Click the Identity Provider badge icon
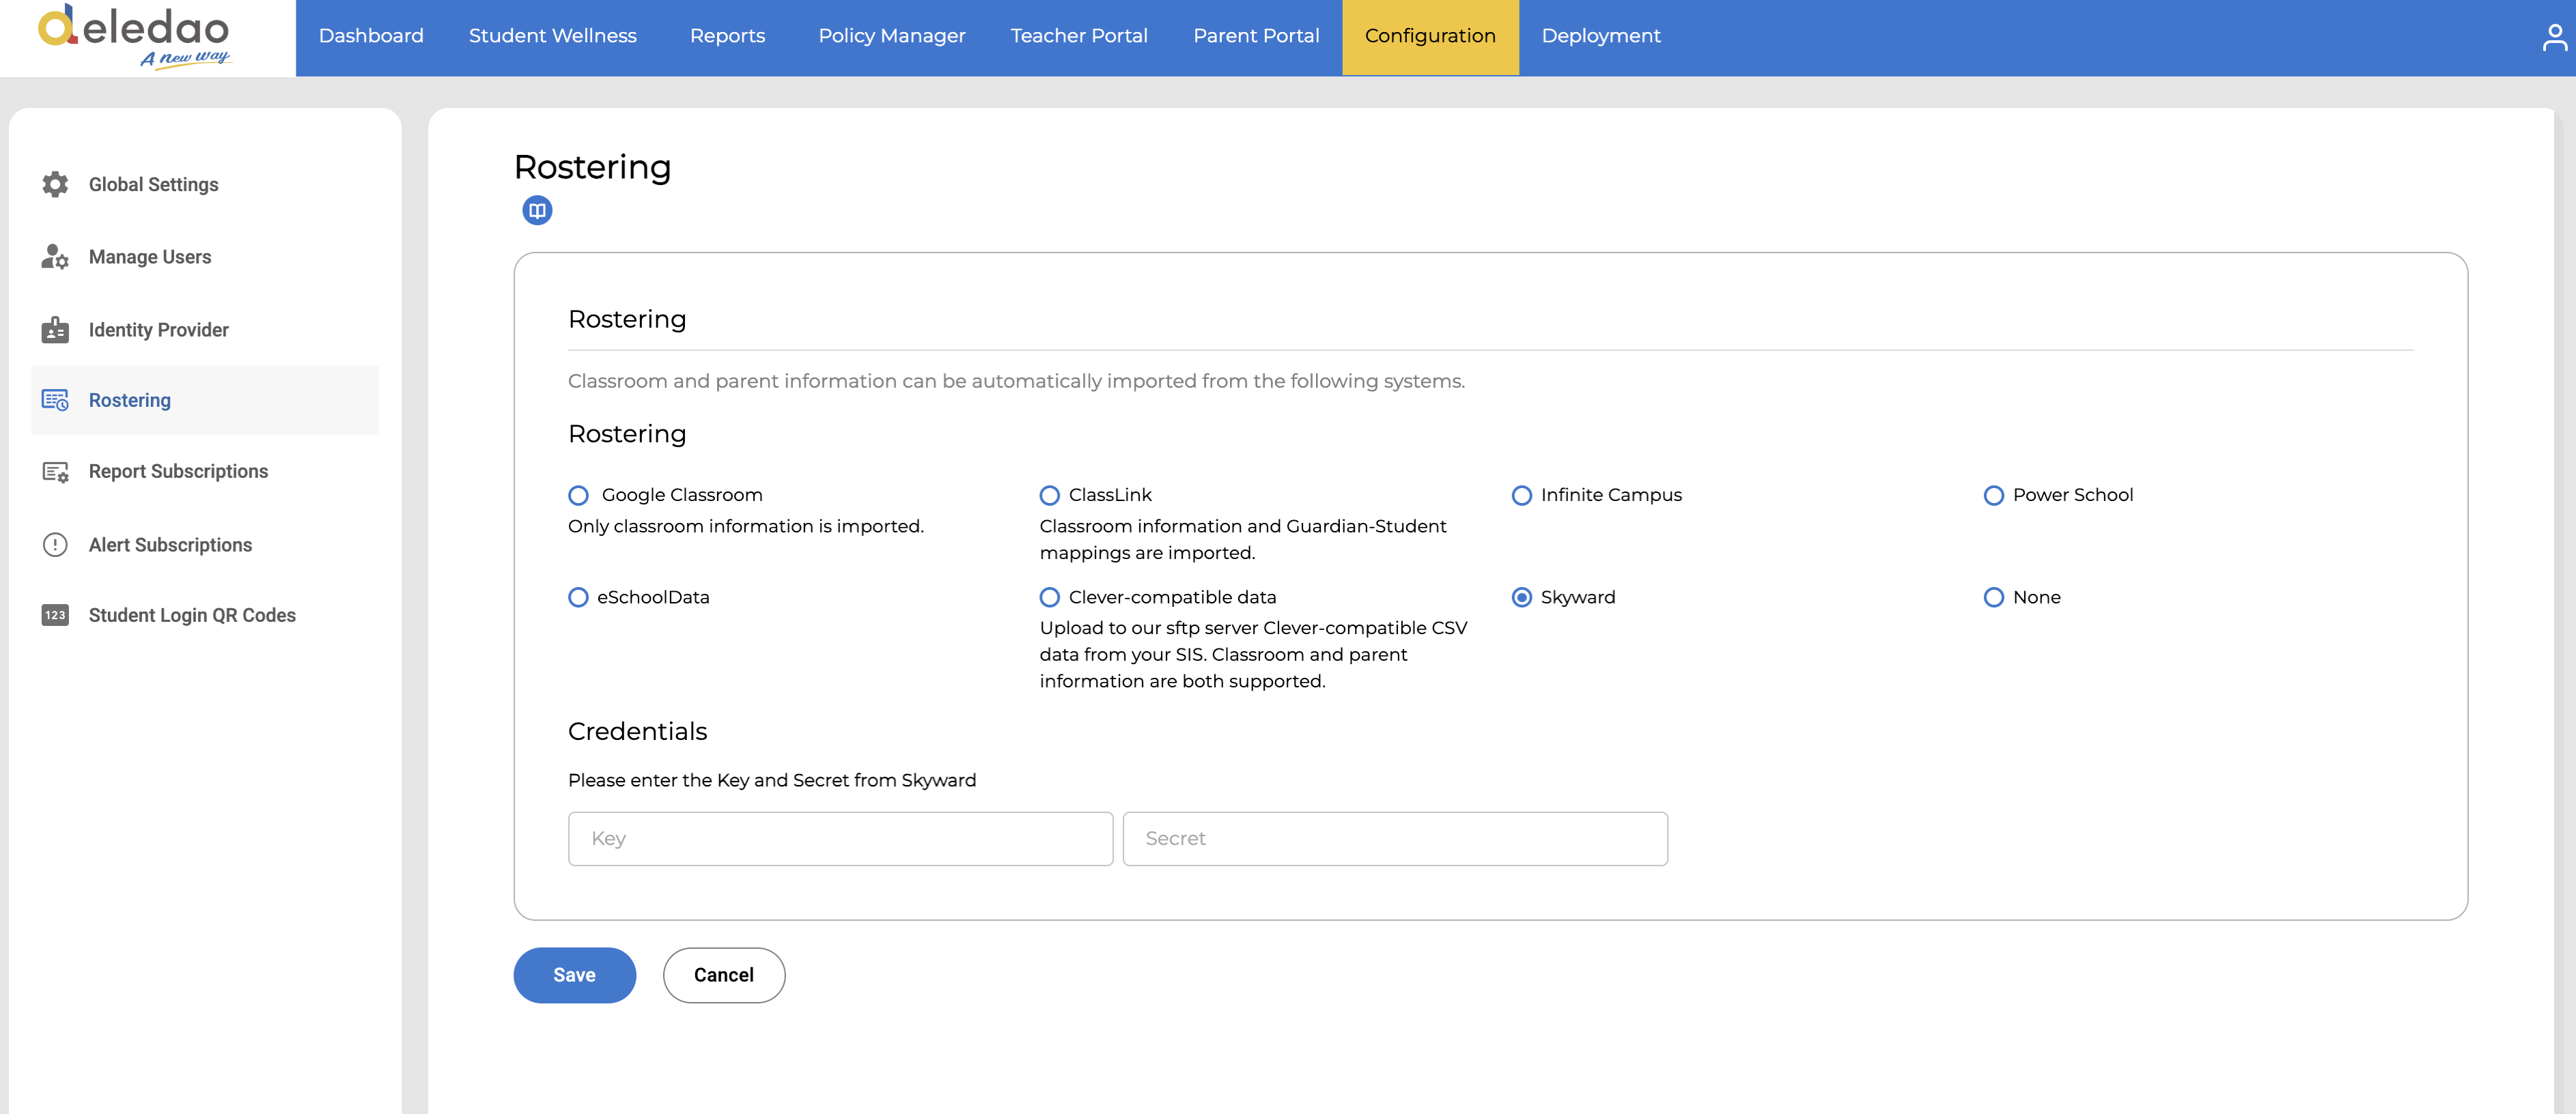The width and height of the screenshot is (2576, 1114). pyautogui.click(x=55, y=330)
